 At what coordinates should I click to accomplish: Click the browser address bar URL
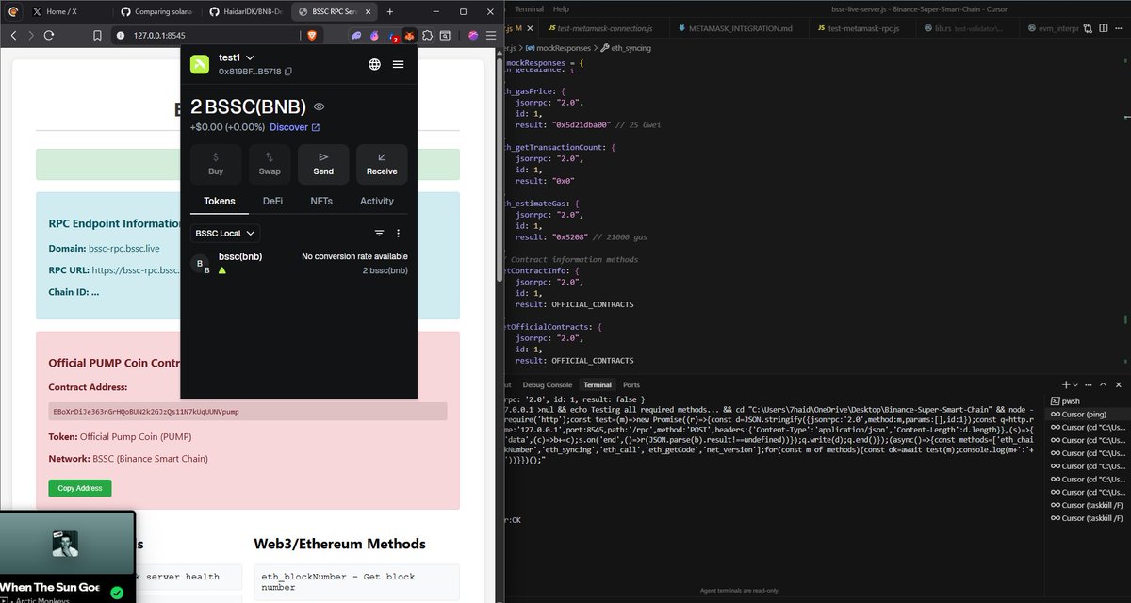(x=159, y=35)
